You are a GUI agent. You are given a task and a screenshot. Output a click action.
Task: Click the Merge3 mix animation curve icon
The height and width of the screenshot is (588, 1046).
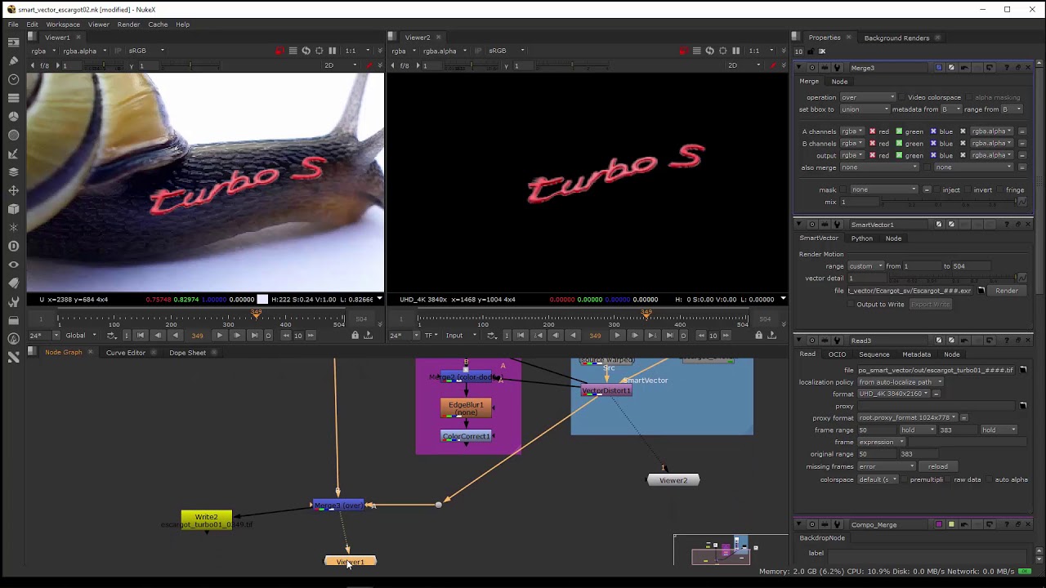point(1021,203)
